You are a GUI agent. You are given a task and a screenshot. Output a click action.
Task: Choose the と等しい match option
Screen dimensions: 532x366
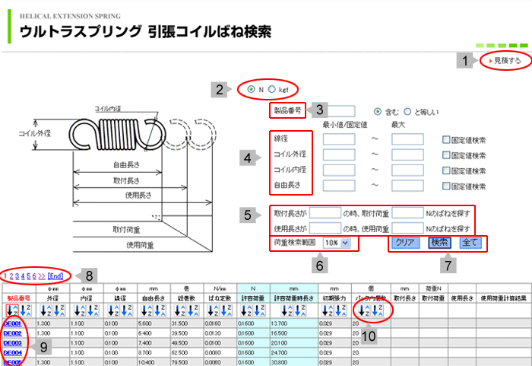[407, 111]
